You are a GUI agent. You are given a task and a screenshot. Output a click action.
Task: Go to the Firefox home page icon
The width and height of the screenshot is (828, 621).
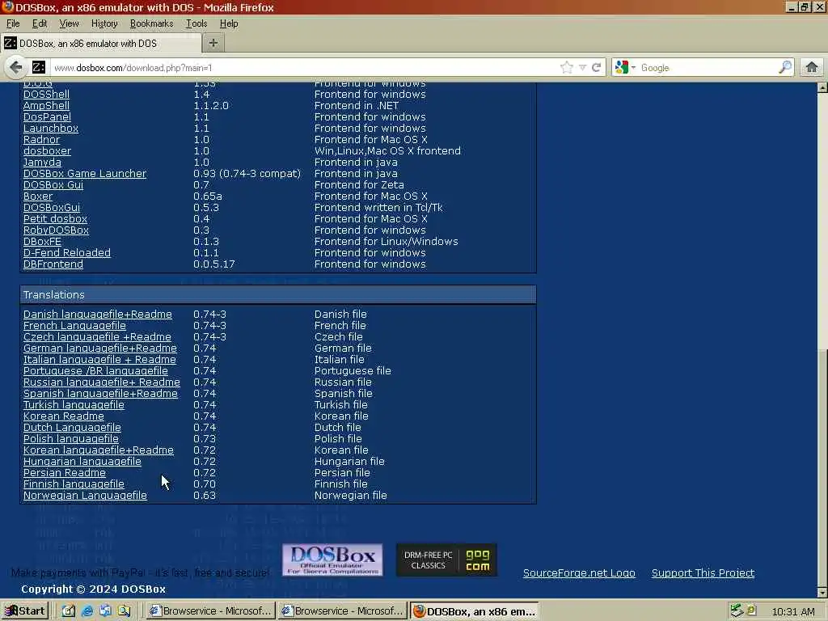(812, 67)
